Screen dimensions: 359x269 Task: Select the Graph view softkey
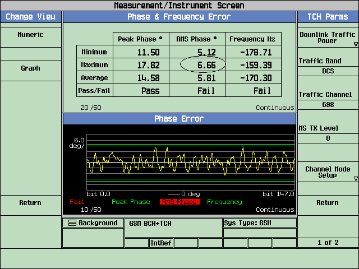pyautogui.click(x=31, y=71)
